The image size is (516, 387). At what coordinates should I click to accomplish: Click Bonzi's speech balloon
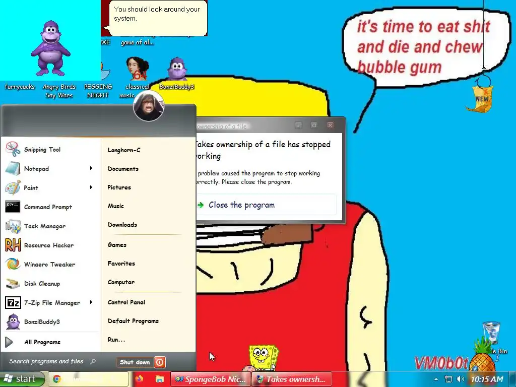[x=158, y=18]
